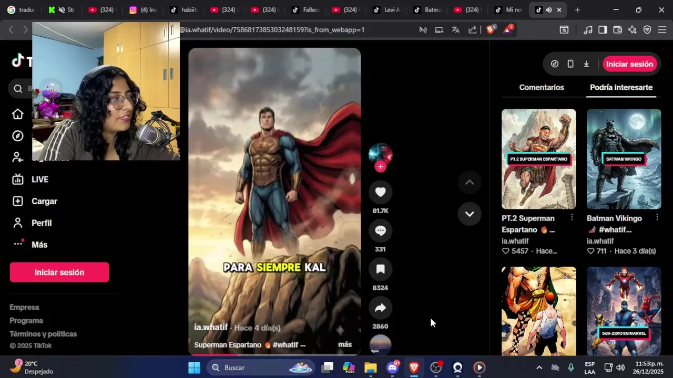
Task: Open the taskbar clock and date
Action: point(649,367)
